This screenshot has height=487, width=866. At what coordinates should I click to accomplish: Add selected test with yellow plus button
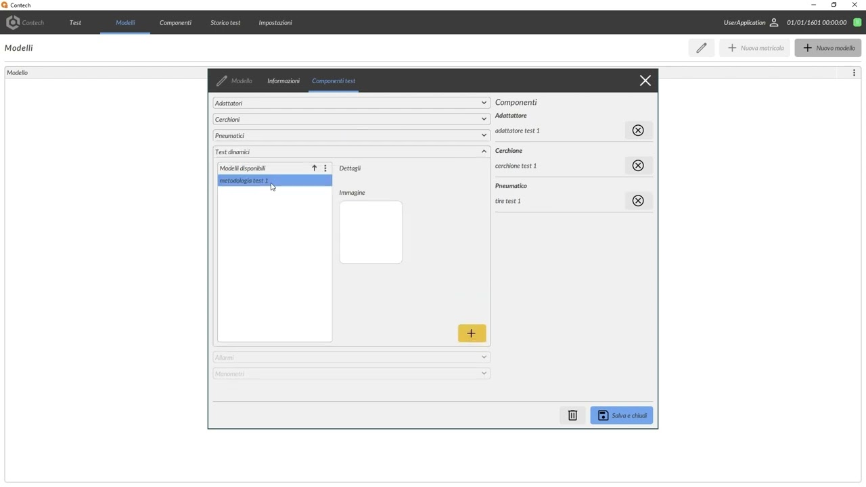(472, 333)
